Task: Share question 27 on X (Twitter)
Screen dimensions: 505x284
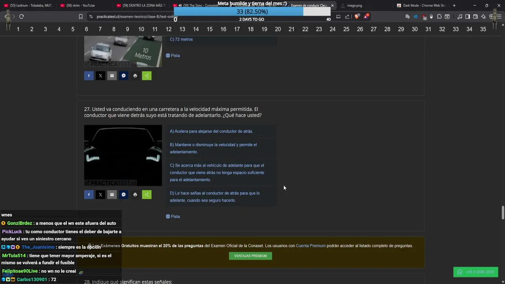Action: (100, 194)
